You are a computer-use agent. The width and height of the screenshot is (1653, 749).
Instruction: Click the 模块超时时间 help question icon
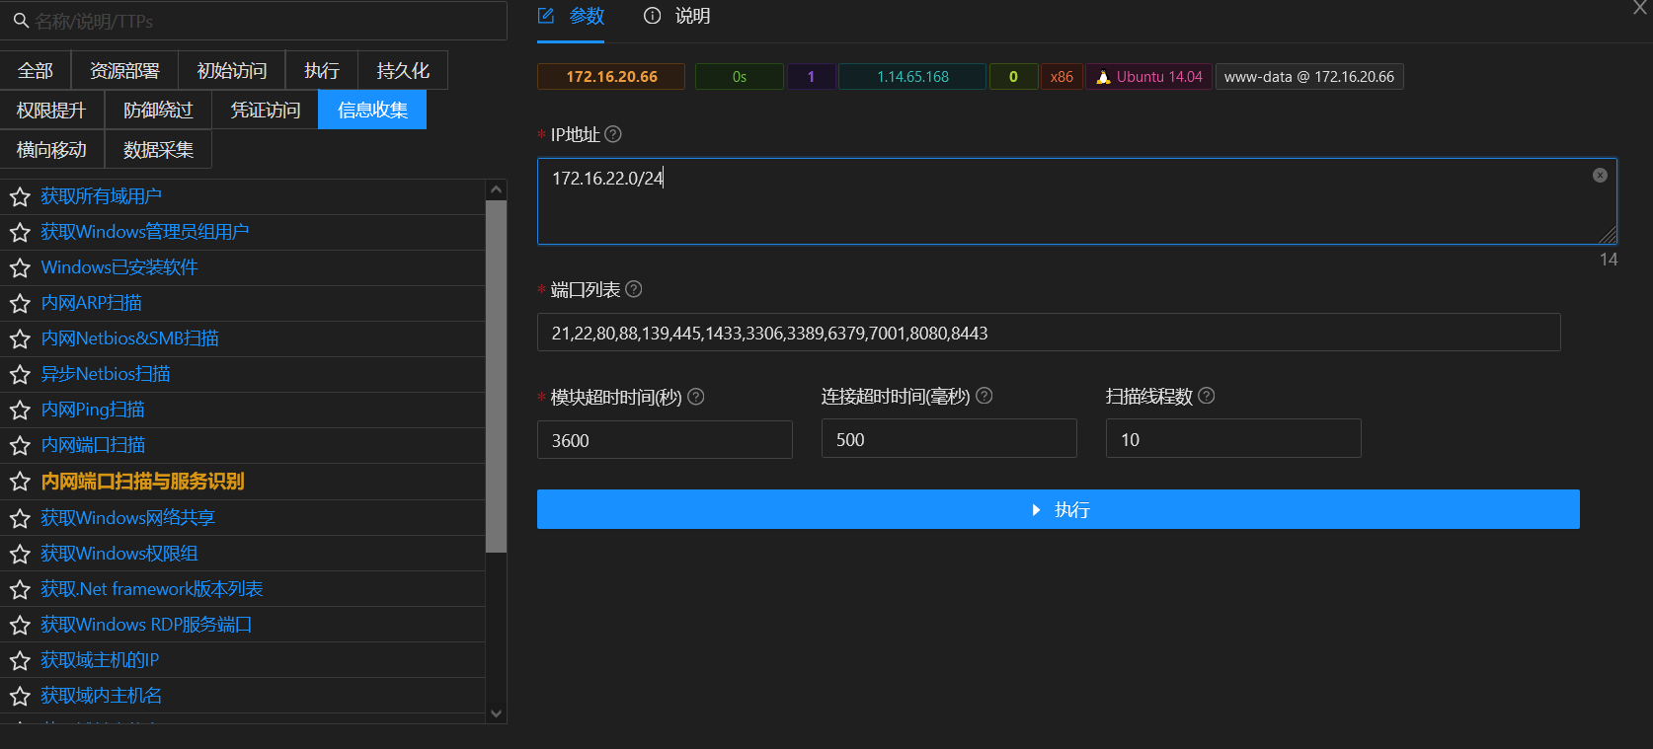[x=696, y=397]
